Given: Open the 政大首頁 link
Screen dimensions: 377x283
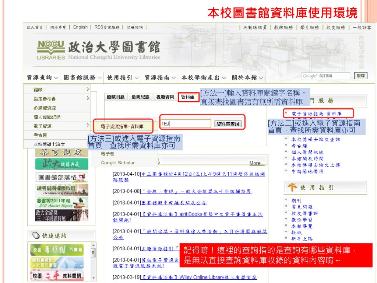Looking at the screenshot, I should tap(35, 27).
